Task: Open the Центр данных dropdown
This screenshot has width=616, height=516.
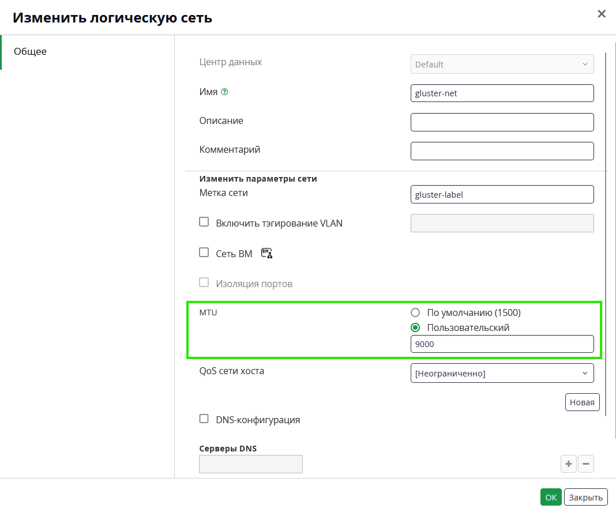Action: pos(502,65)
